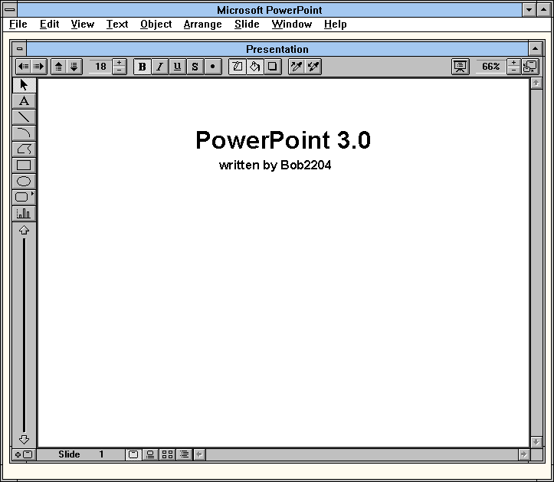Toggle Italic formatting

coord(159,67)
